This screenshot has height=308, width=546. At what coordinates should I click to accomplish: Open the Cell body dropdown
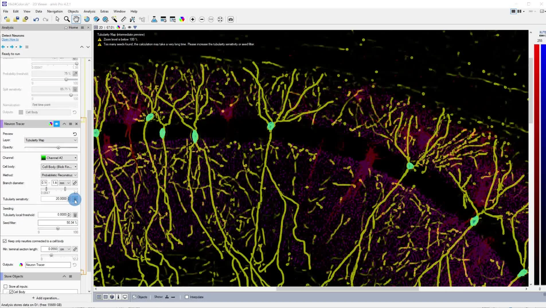(59, 167)
